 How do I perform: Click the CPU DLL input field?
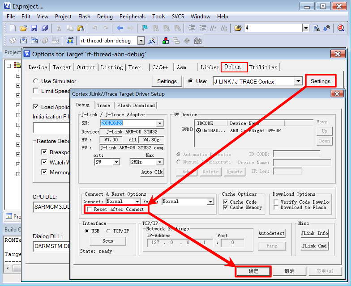click(x=51, y=207)
